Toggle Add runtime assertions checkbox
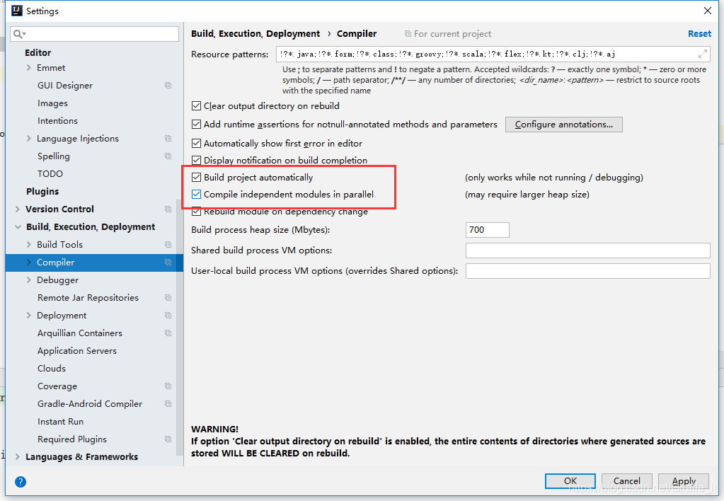 [196, 125]
